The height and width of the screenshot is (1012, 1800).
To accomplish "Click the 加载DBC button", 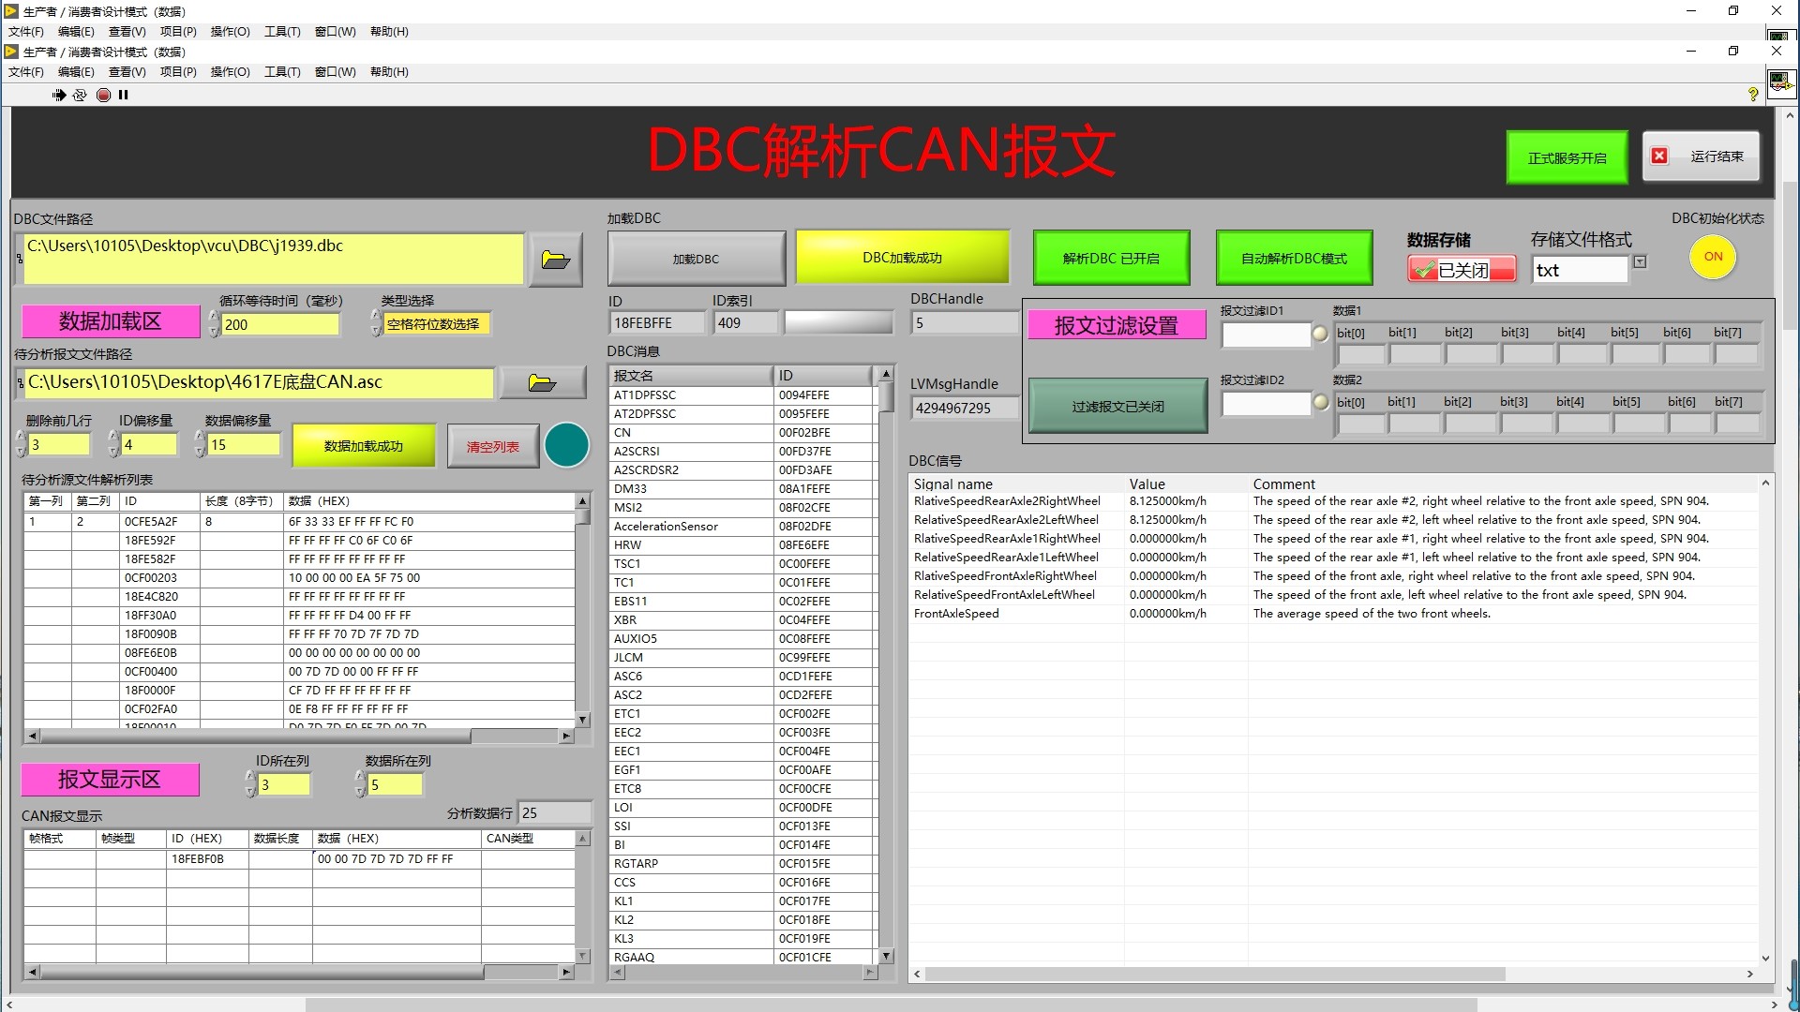I will click(x=696, y=259).
